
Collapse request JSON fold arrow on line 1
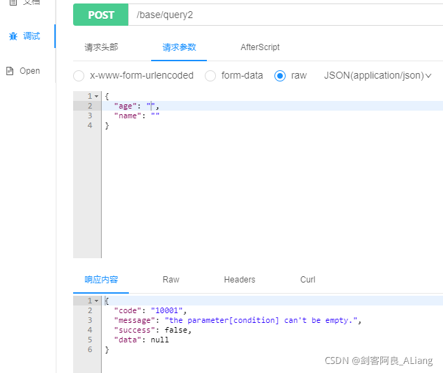[x=96, y=96]
